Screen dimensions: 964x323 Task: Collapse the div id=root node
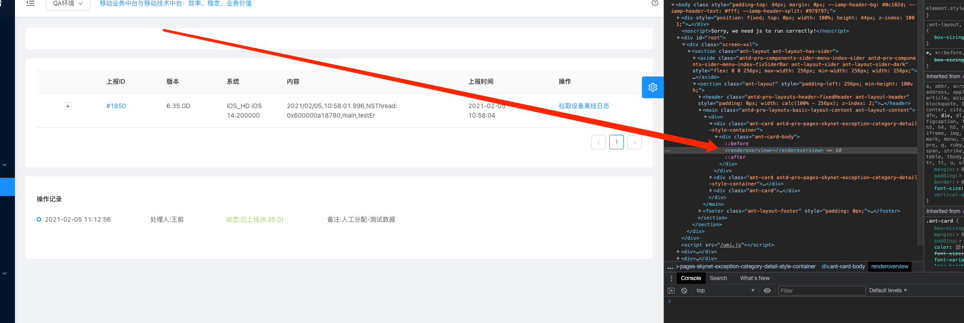pyautogui.click(x=678, y=38)
